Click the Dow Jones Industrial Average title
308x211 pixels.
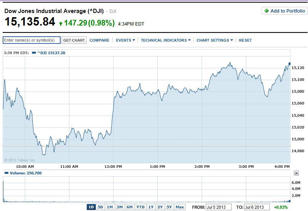click(x=54, y=11)
